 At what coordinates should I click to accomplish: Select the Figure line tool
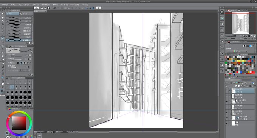3,70
